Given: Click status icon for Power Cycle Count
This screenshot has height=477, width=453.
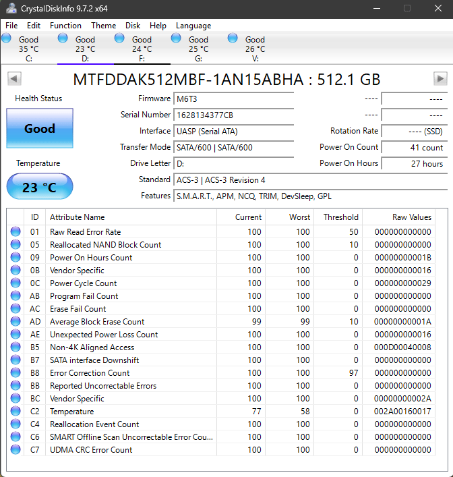Looking at the screenshot, I should coord(16,283).
